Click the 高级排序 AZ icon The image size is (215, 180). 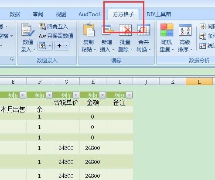click(x=185, y=30)
